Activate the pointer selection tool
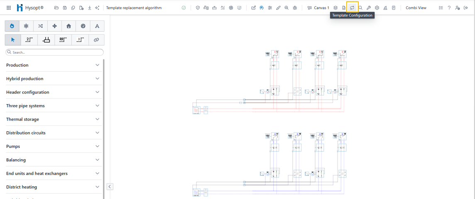Viewport: 475px width, 199px height. click(13, 40)
